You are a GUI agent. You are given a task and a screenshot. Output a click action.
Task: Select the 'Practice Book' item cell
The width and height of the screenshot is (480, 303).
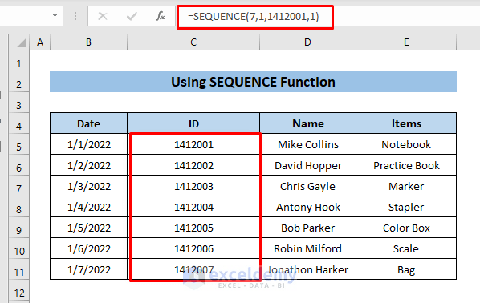(406, 165)
